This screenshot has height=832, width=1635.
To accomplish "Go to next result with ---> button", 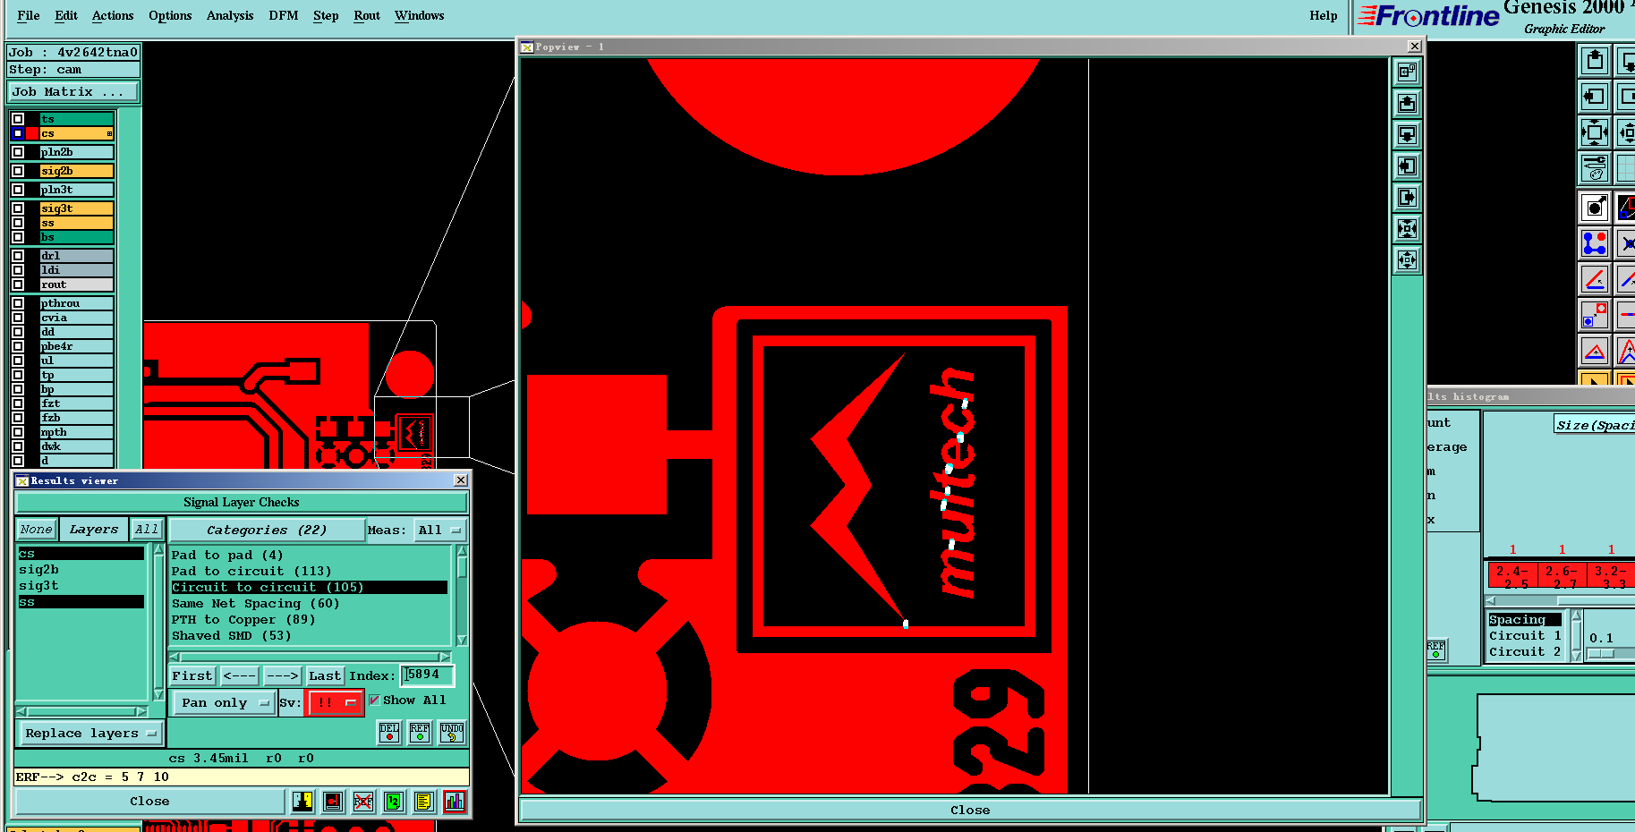I will point(282,676).
